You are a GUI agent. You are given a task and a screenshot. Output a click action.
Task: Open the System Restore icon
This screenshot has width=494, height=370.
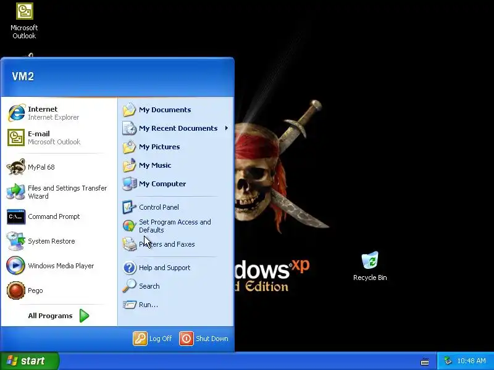coord(16,241)
